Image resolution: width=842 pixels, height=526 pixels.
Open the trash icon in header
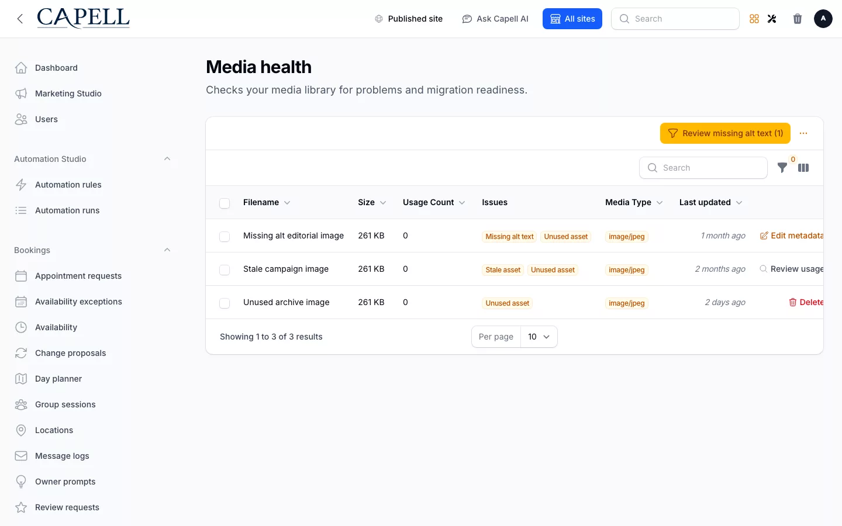click(x=798, y=19)
